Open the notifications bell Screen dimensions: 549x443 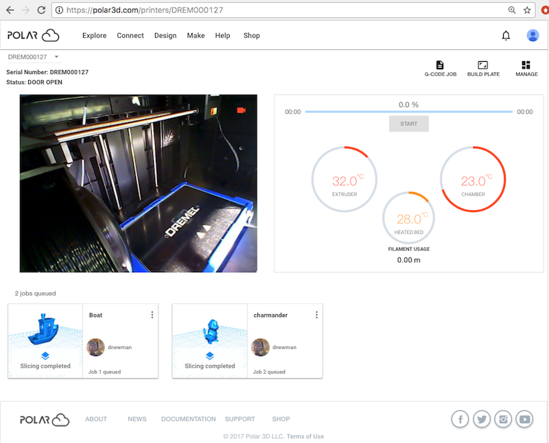(506, 36)
